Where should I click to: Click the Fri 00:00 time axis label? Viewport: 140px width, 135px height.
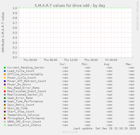[111, 60]
